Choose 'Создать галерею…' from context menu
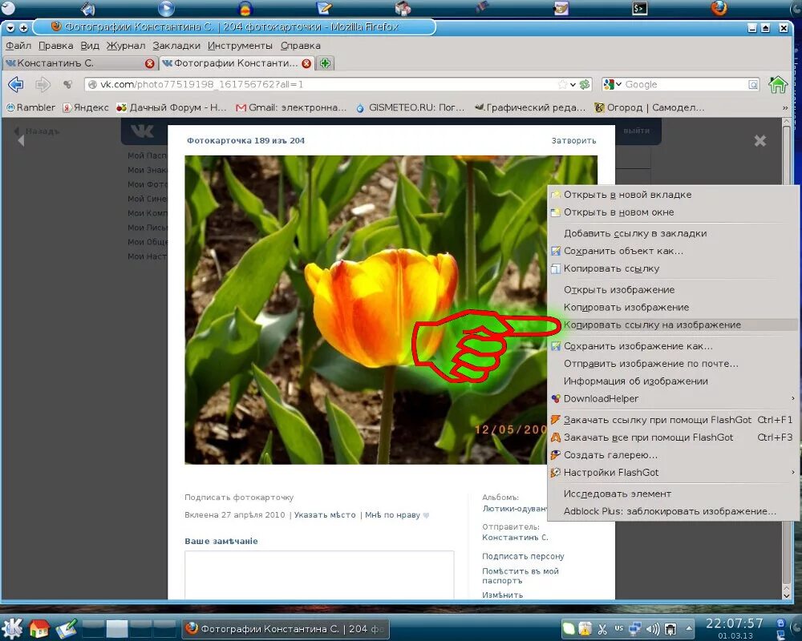The width and height of the screenshot is (802, 641). [673, 455]
